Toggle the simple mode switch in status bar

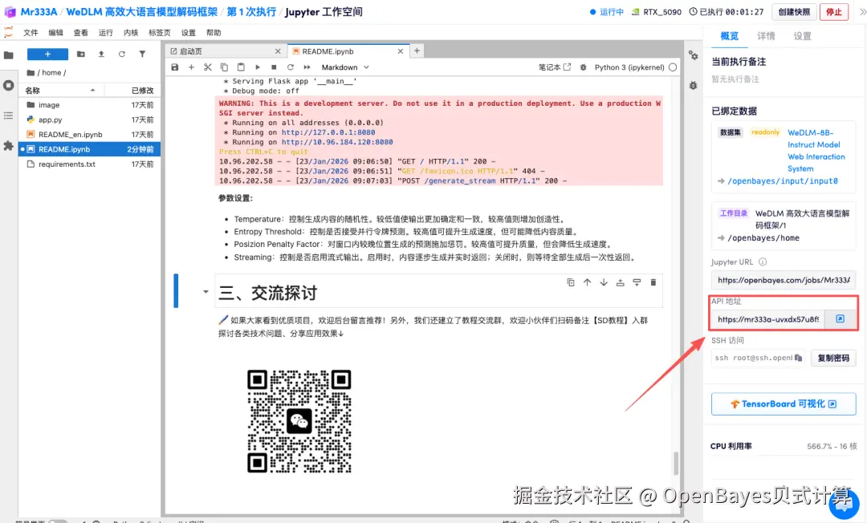tap(57, 521)
